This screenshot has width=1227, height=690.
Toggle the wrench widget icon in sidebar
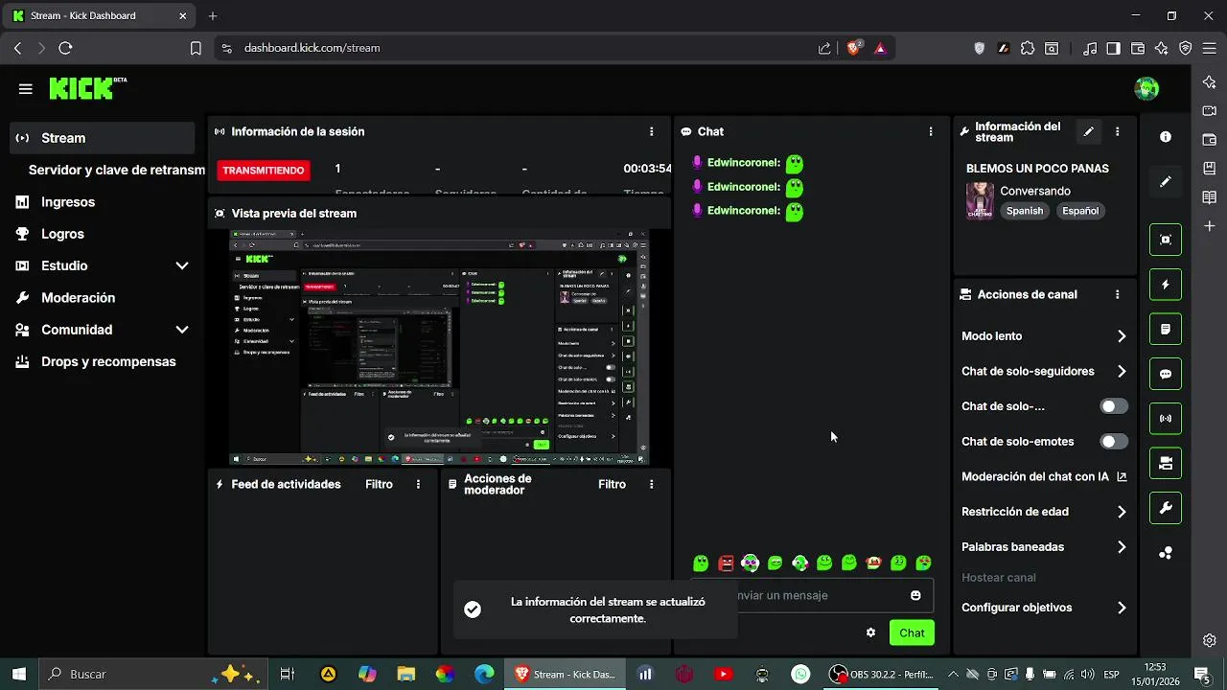[1166, 508]
